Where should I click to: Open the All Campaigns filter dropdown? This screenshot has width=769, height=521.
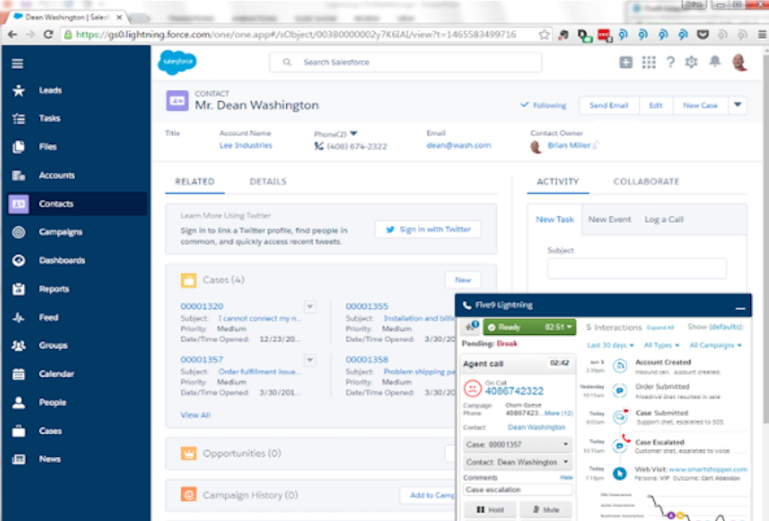tap(716, 345)
